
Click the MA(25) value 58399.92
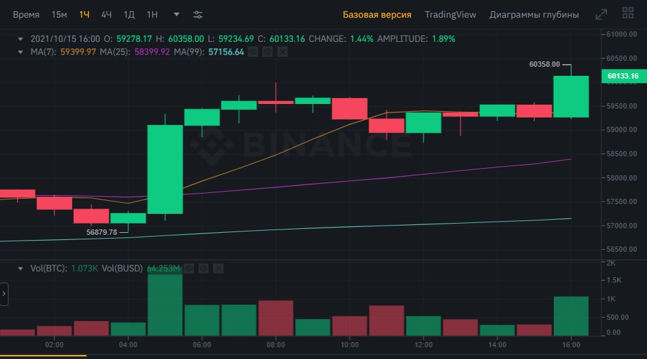152,52
